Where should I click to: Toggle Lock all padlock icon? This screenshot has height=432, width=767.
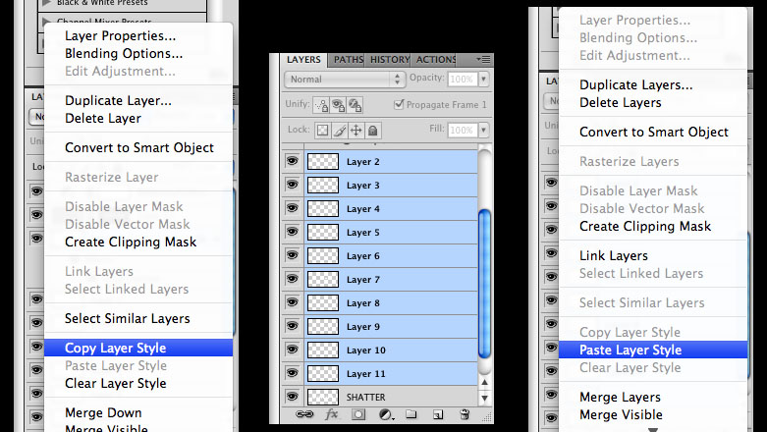pyautogui.click(x=373, y=131)
